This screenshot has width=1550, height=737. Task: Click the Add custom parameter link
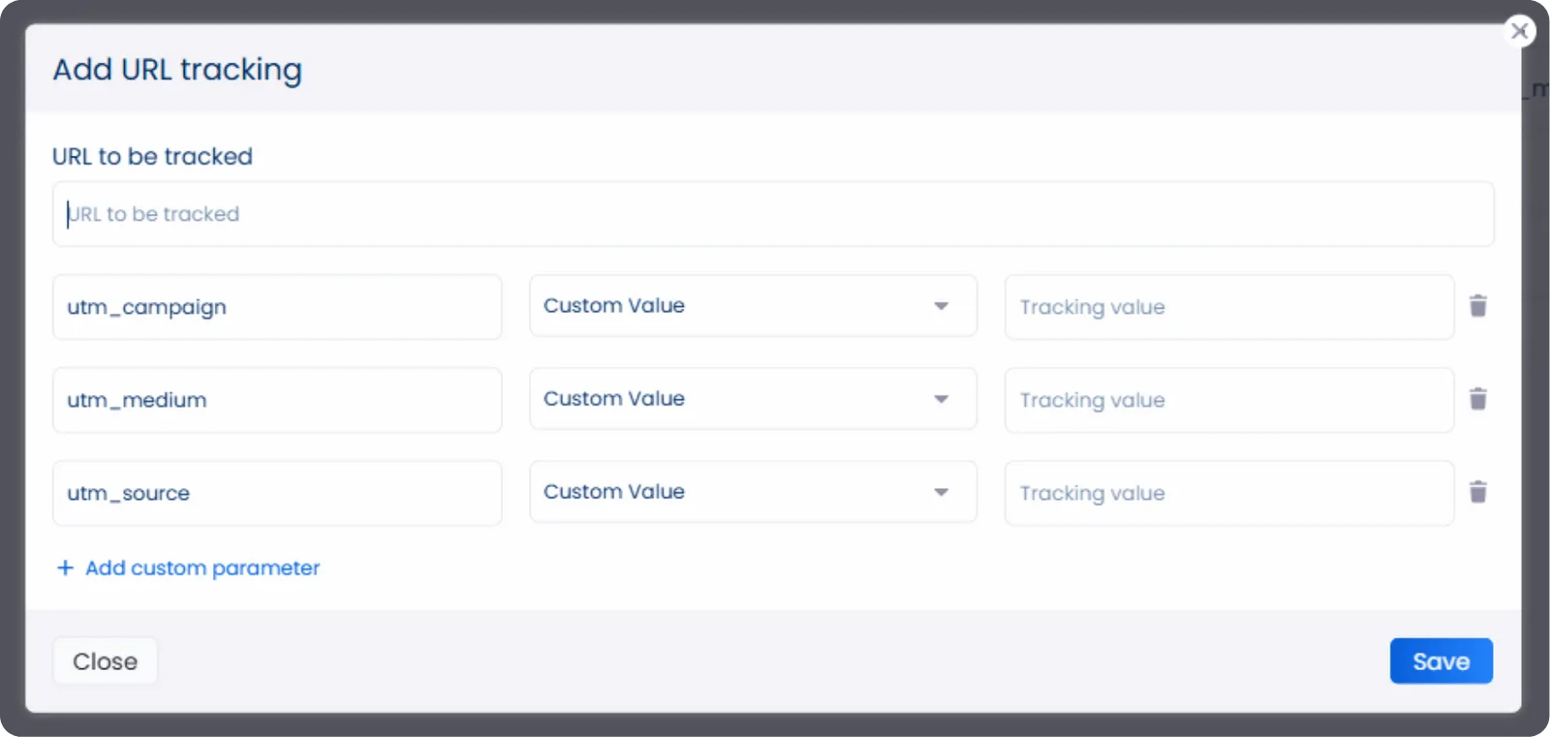pyautogui.click(x=201, y=568)
